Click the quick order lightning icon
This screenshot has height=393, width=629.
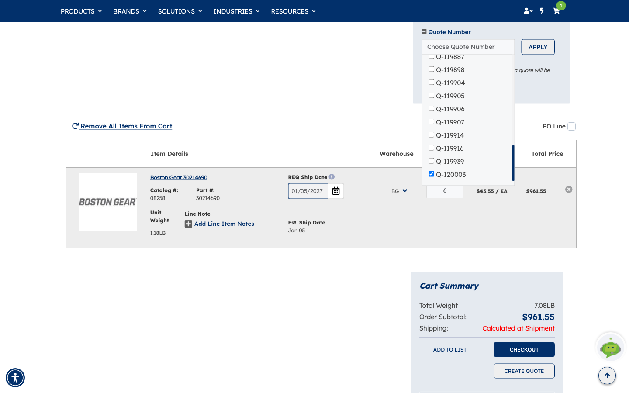tap(542, 11)
